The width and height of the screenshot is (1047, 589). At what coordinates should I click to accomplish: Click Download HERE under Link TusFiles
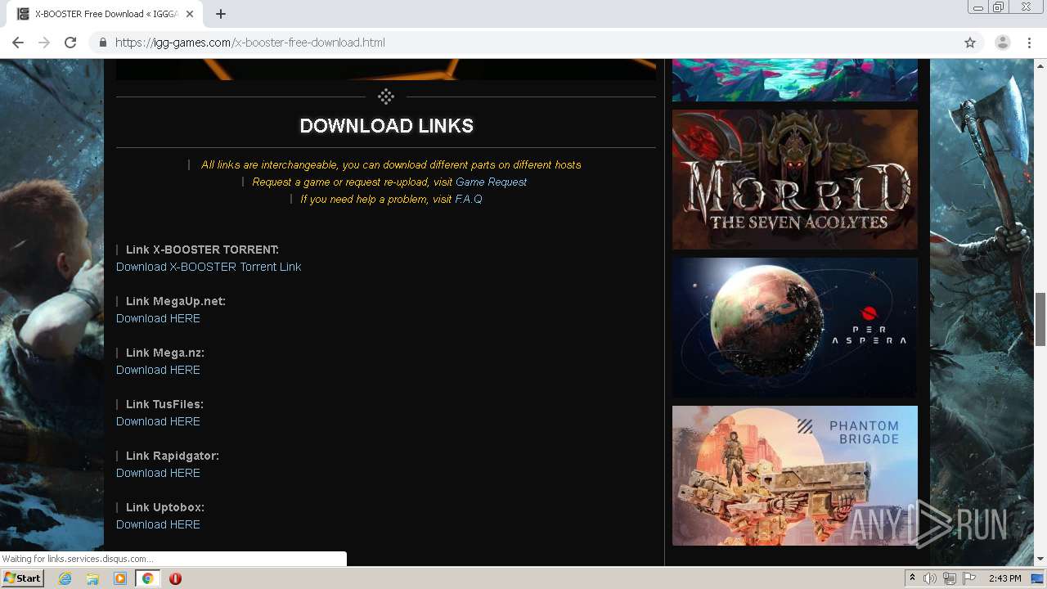coord(158,421)
